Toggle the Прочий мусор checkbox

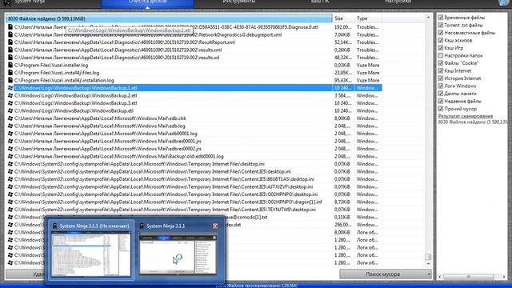[x=441, y=109]
